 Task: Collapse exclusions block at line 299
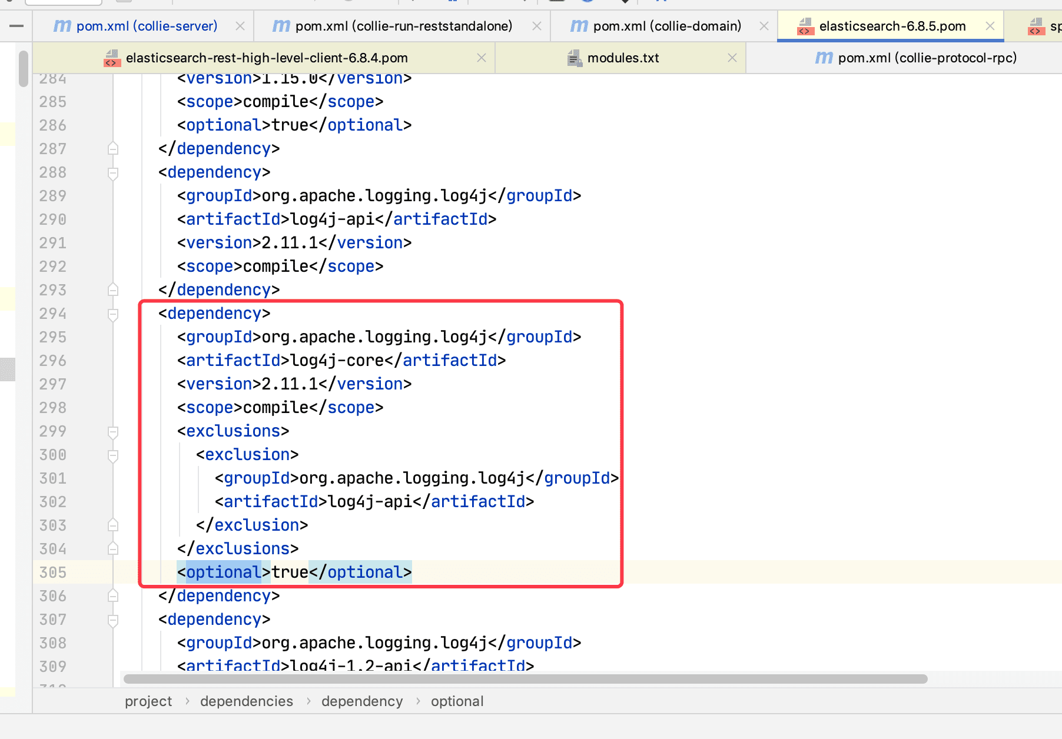click(x=113, y=432)
